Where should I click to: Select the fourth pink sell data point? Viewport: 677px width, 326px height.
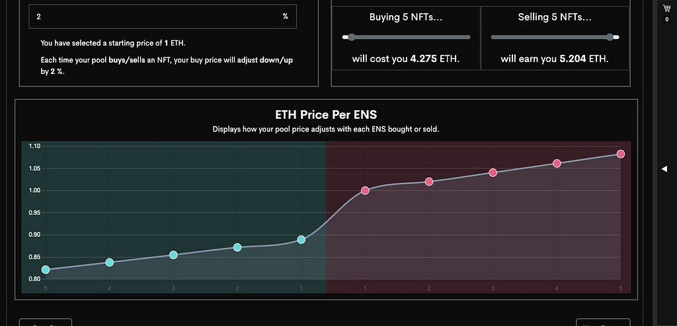[557, 163]
